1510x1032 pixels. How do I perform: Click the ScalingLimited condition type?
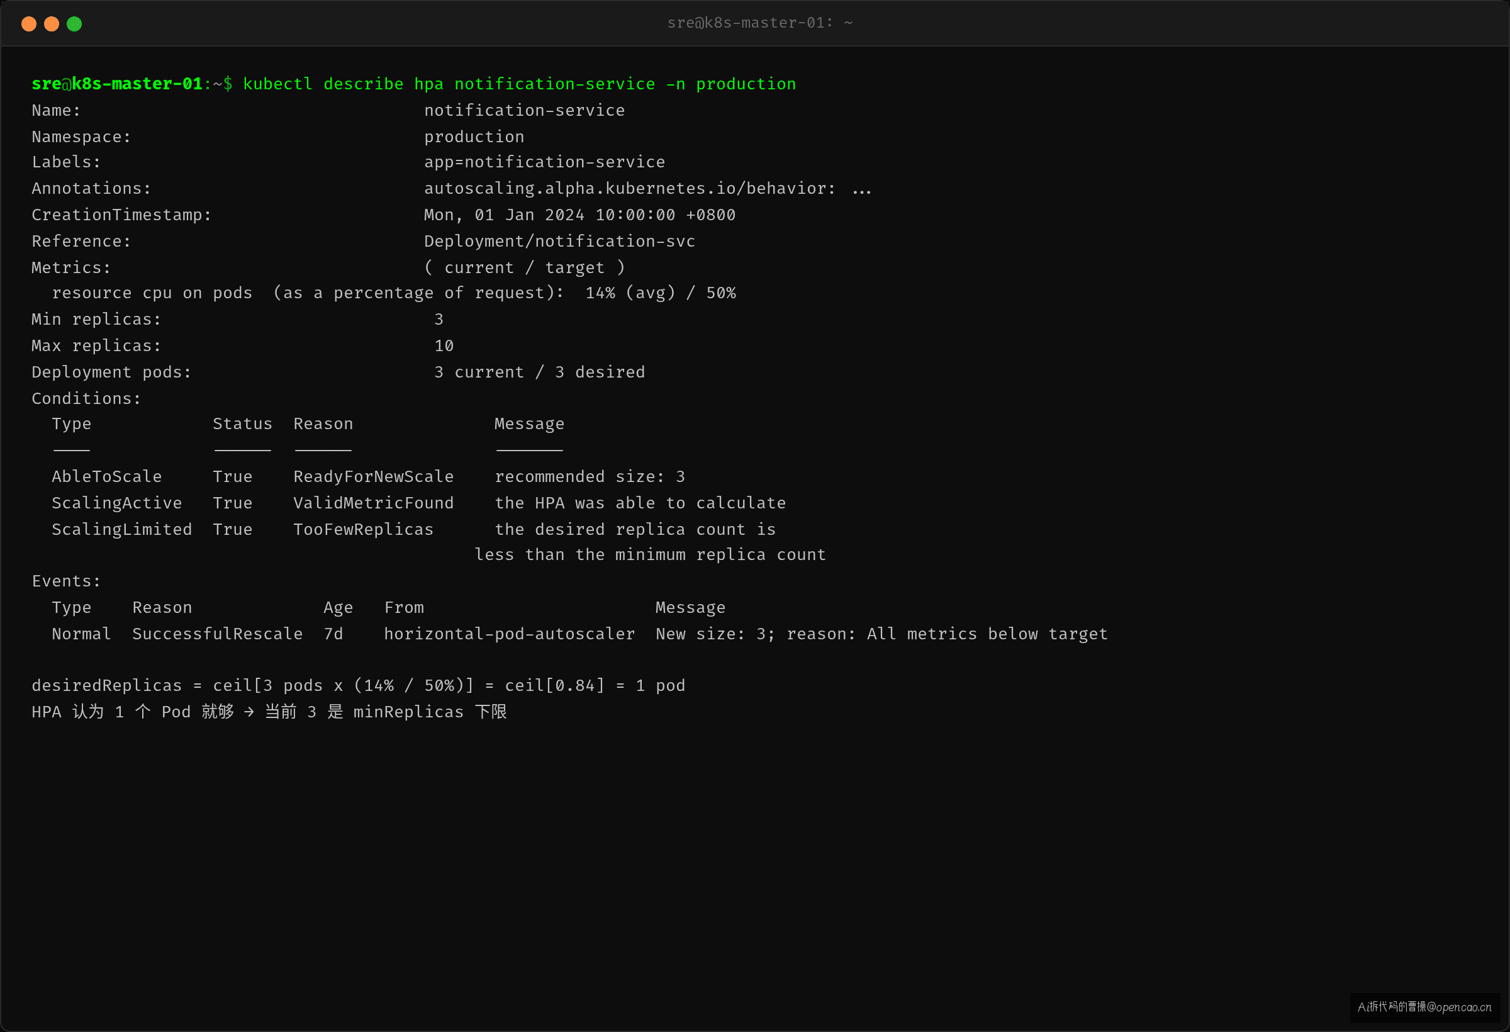[x=121, y=530]
